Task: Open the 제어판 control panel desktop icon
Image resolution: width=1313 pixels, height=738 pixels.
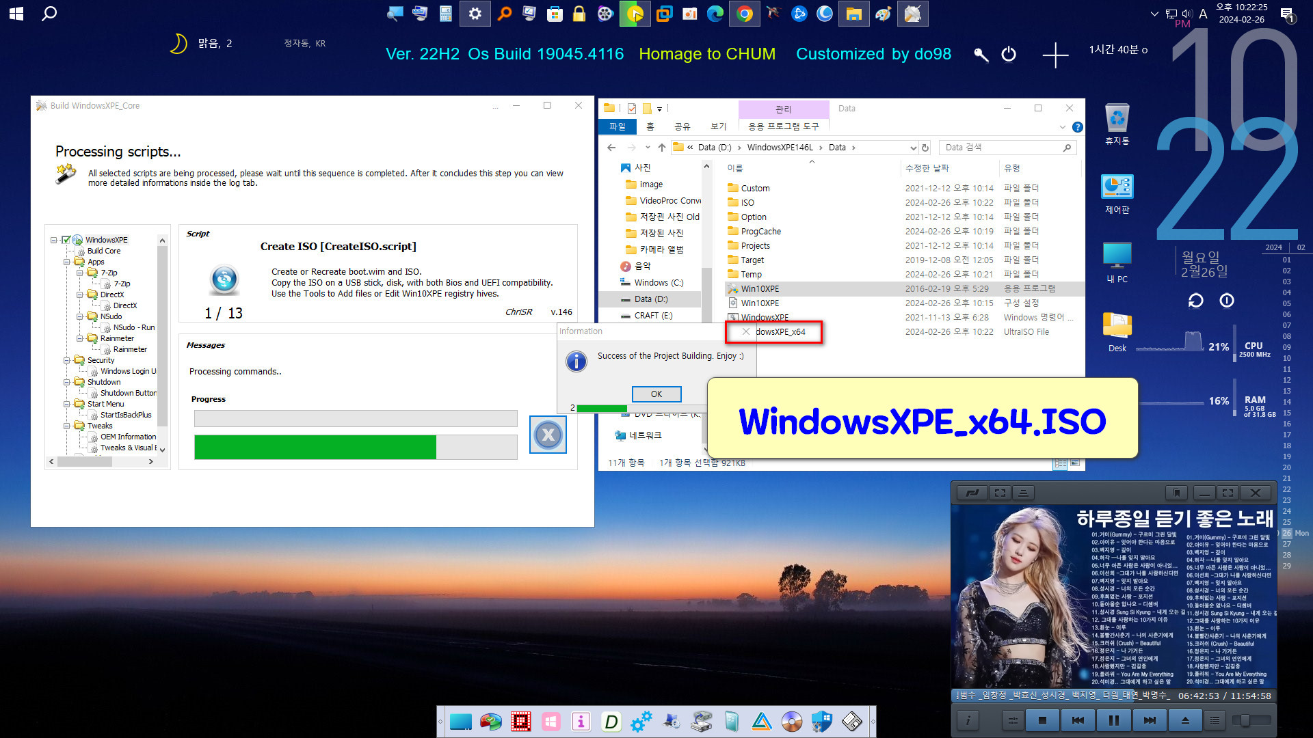Action: point(1117,194)
